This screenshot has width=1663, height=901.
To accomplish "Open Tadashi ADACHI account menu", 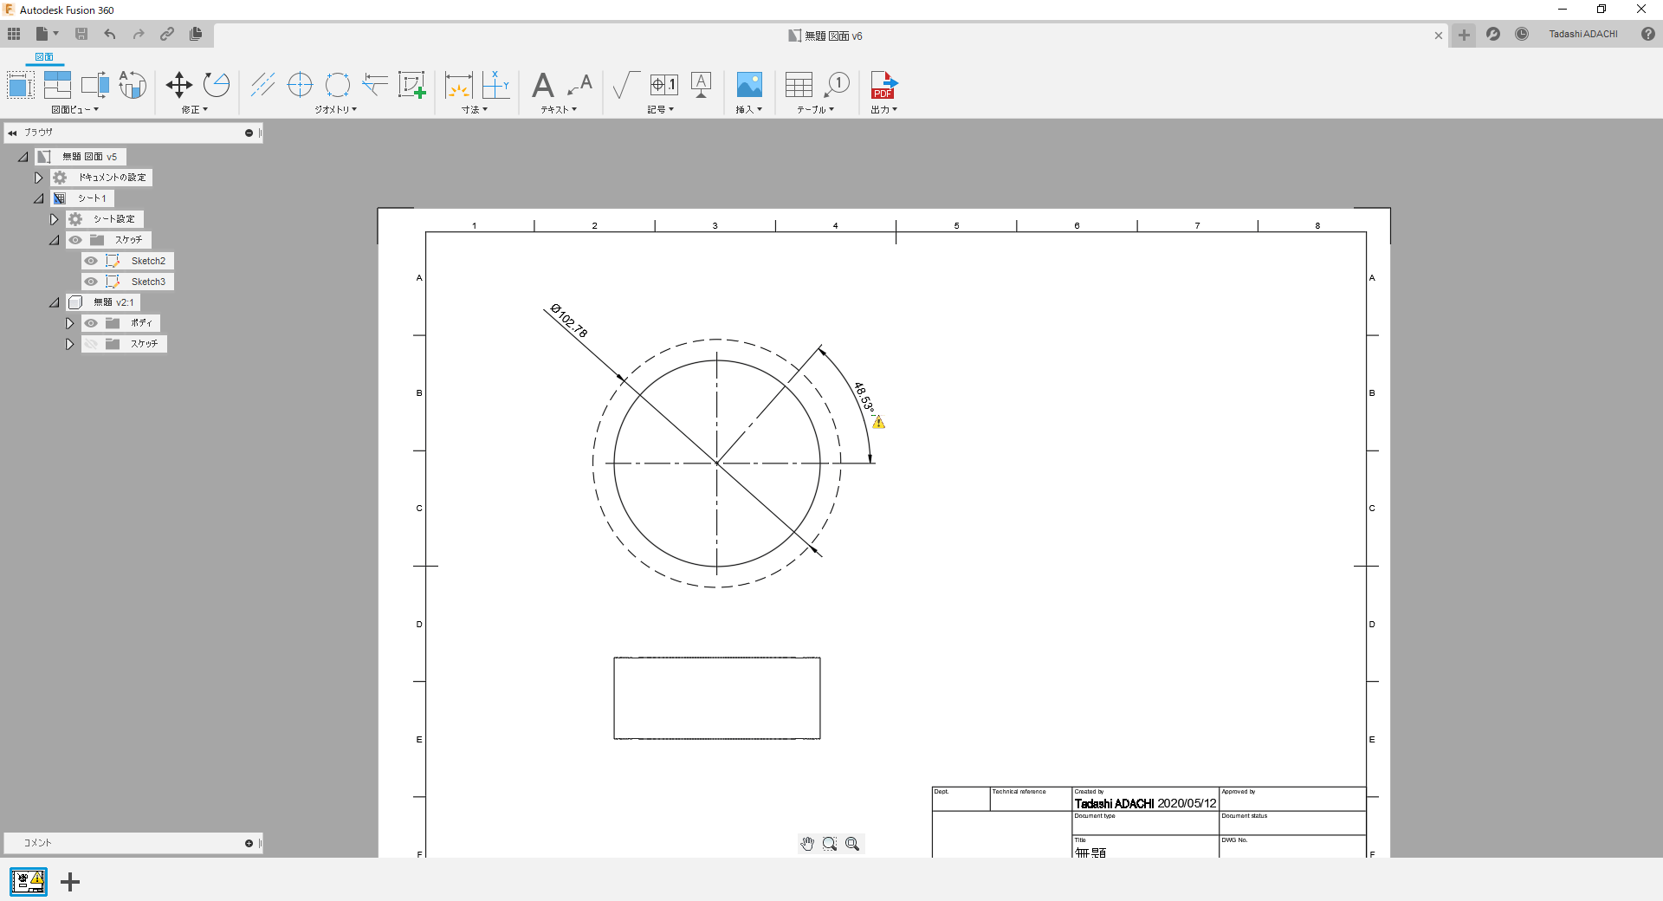I will click(1583, 34).
